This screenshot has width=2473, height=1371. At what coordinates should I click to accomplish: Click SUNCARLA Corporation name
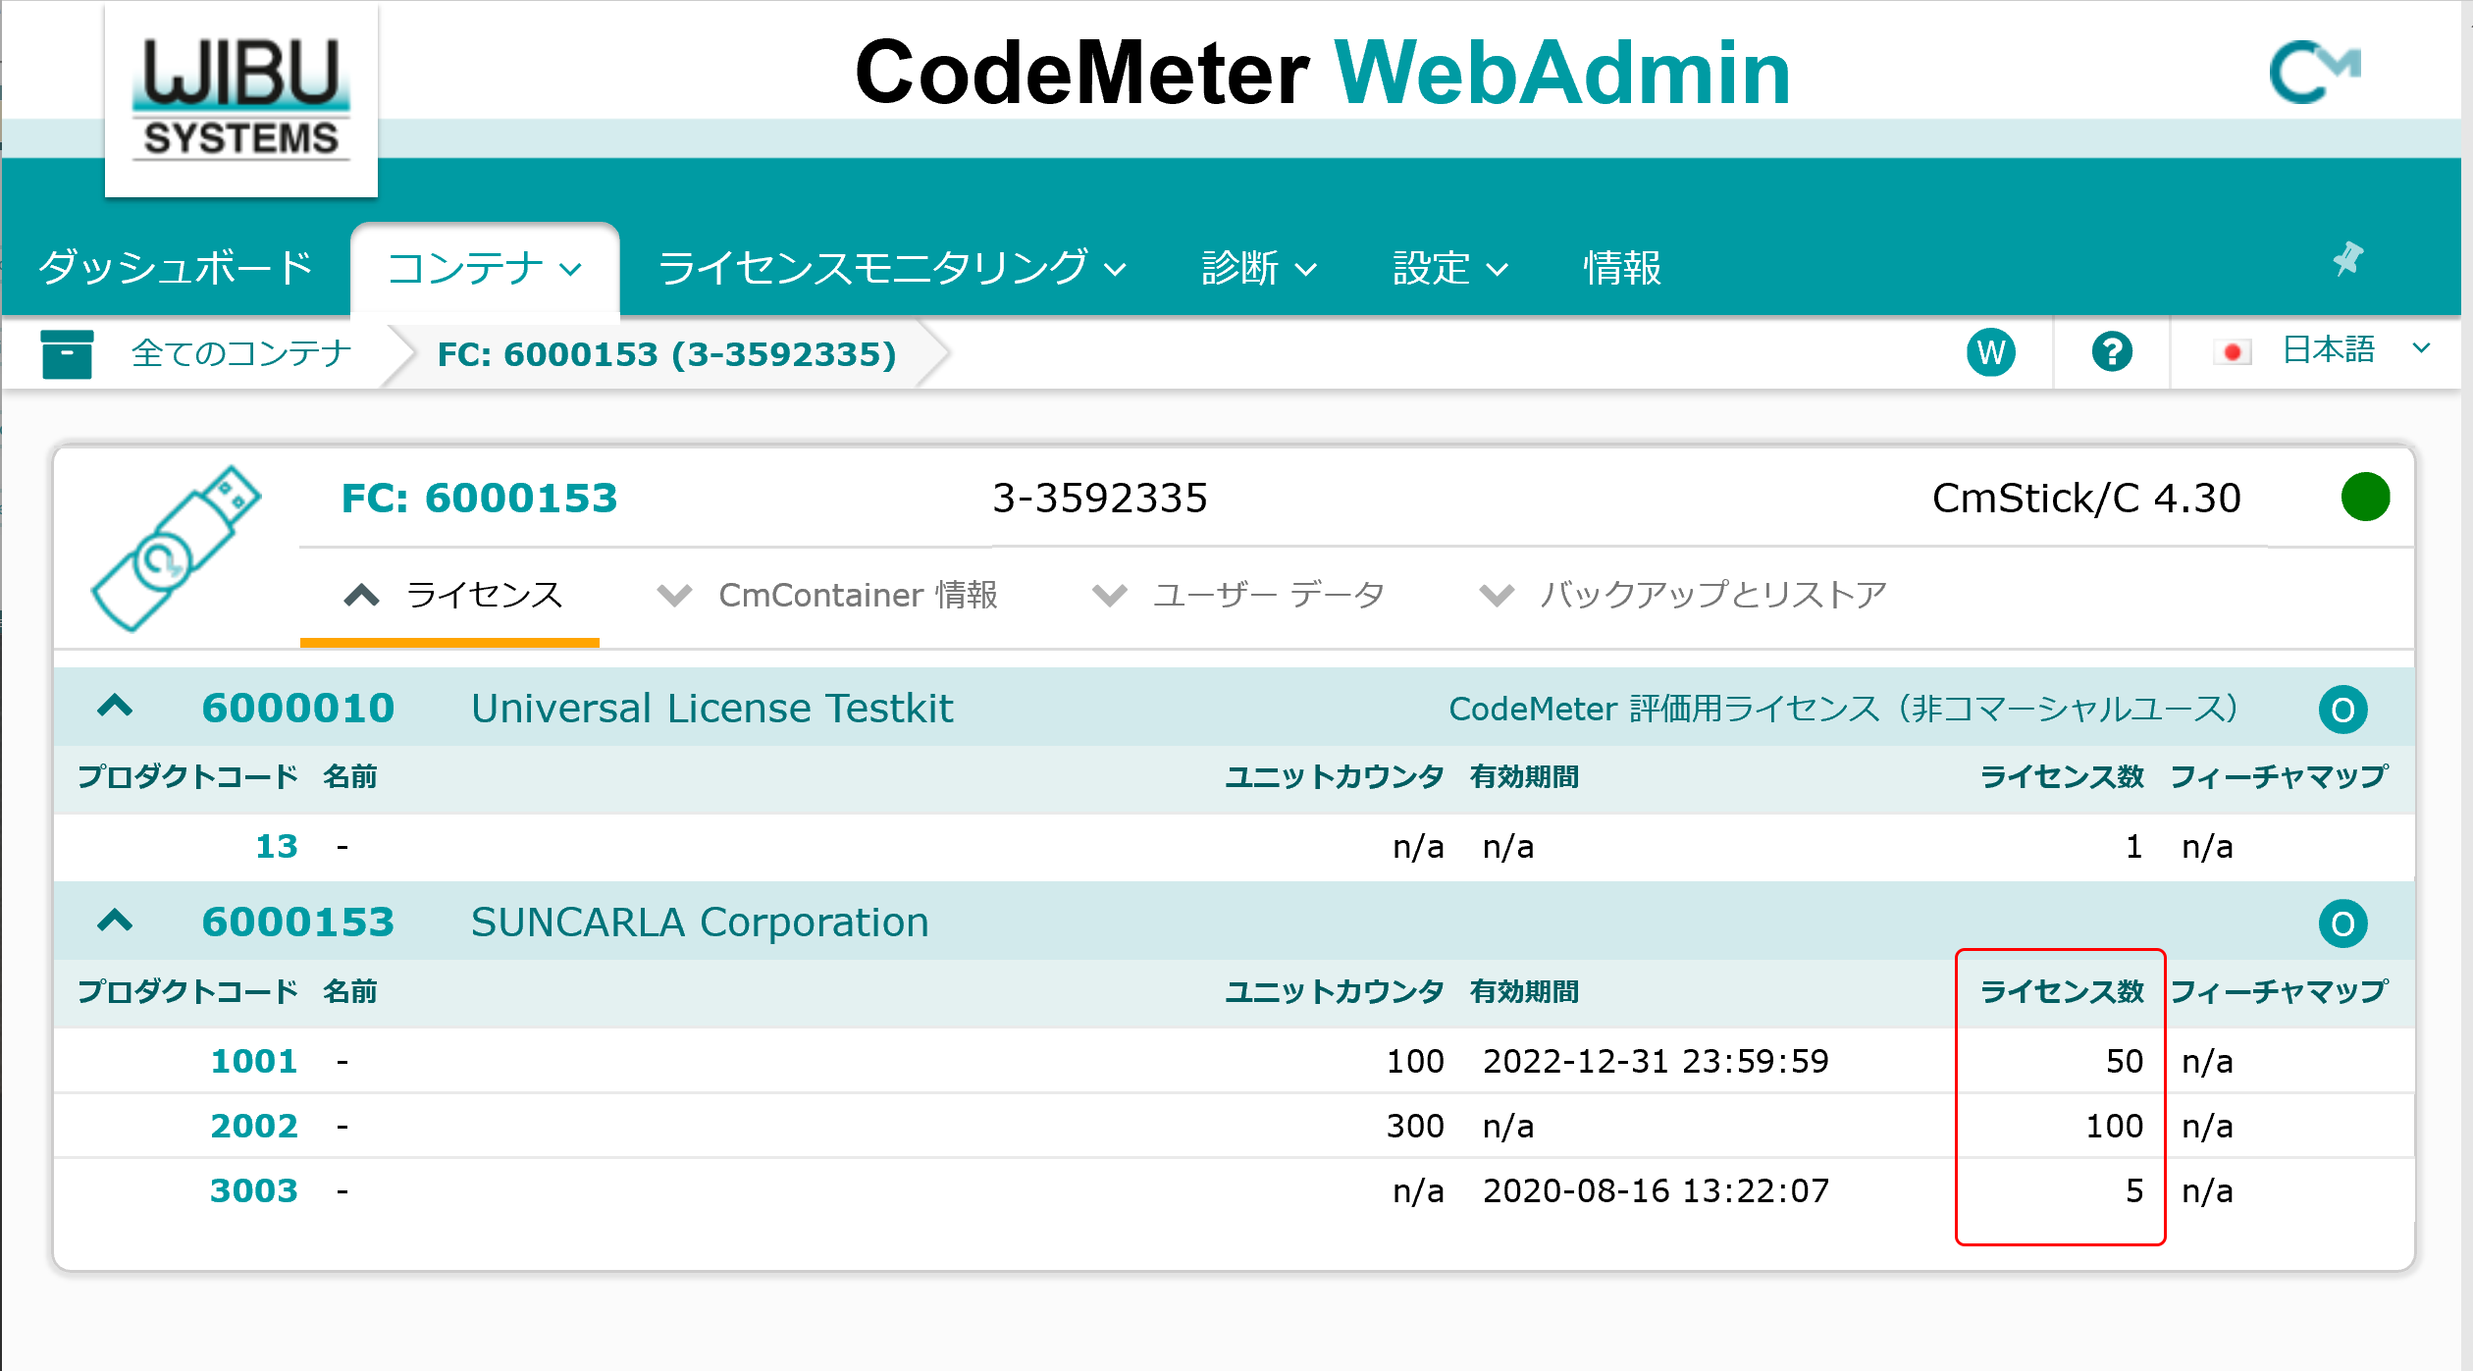(700, 923)
